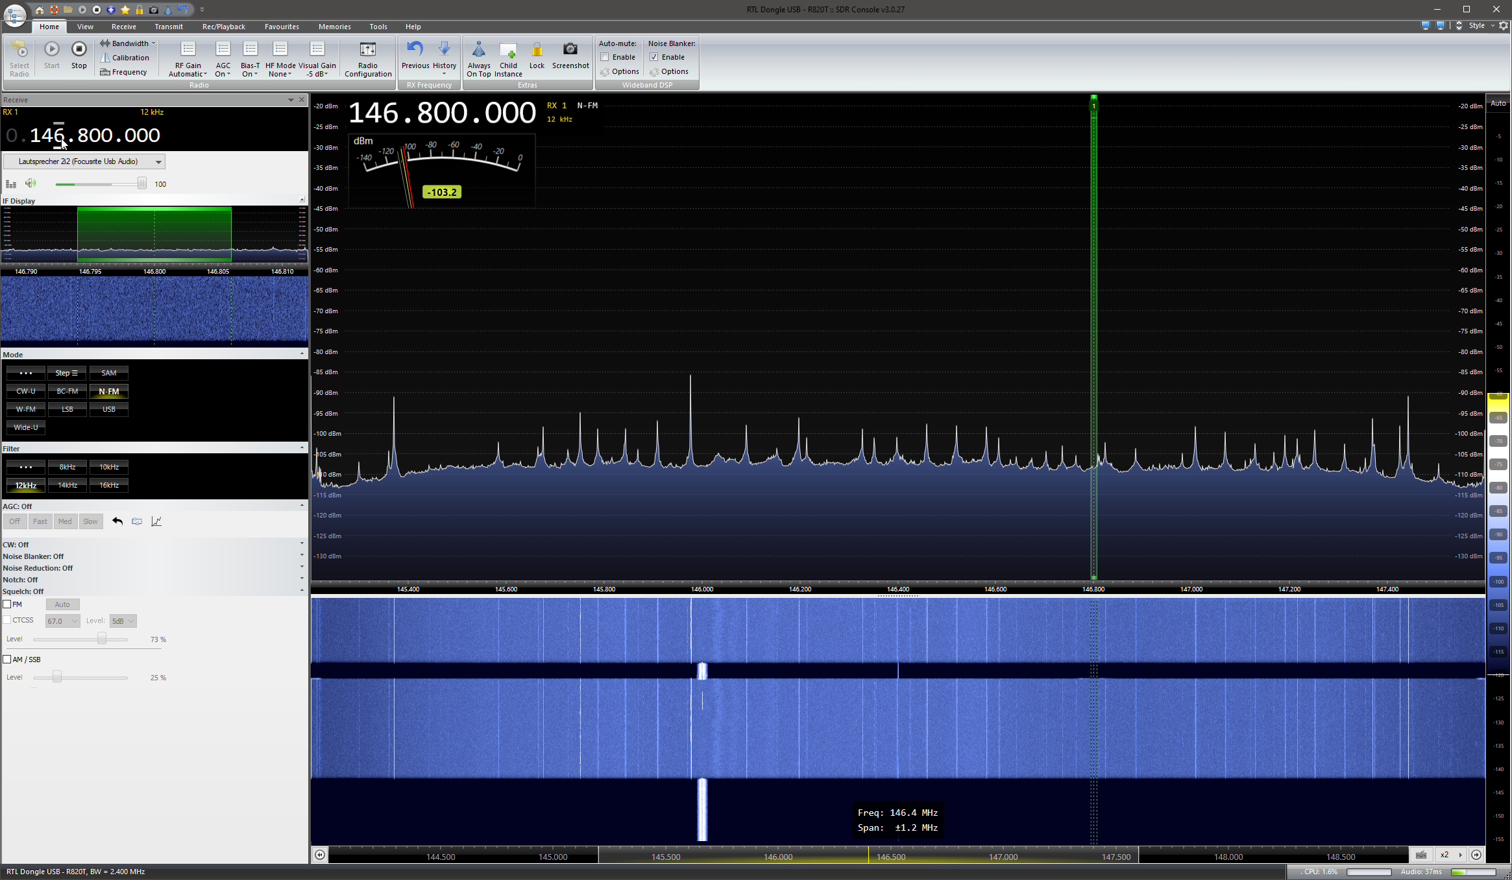Screen dimensions: 1512x880
Task: Open the Rec/Playback ribbon tab
Action: tap(223, 27)
